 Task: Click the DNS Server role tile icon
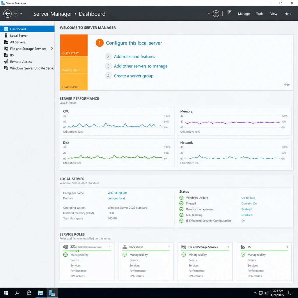pyautogui.click(x=125, y=247)
